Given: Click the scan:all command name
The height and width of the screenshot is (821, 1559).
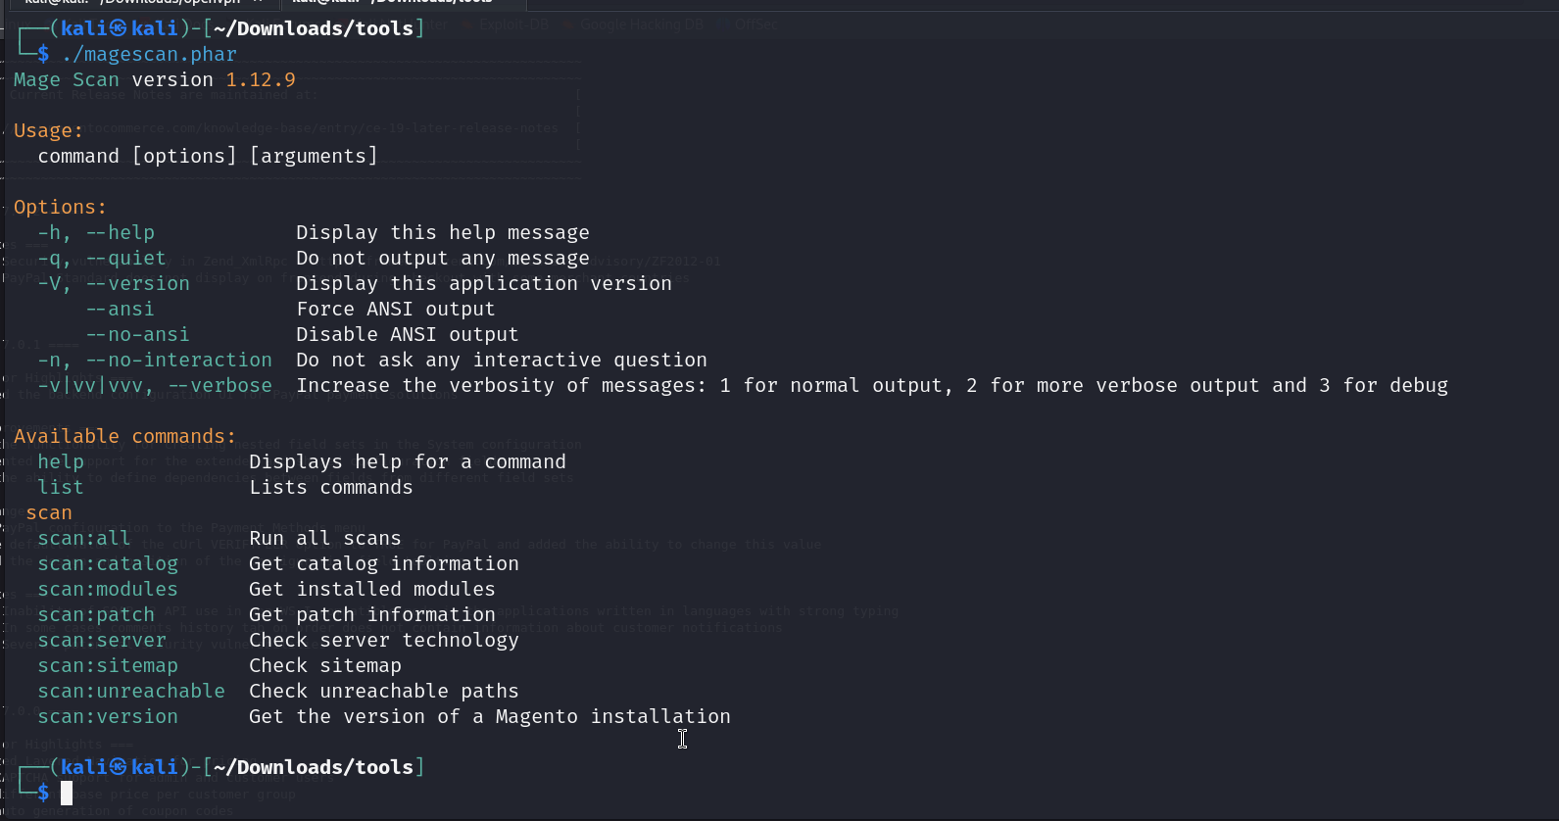Looking at the screenshot, I should click(x=83, y=539).
